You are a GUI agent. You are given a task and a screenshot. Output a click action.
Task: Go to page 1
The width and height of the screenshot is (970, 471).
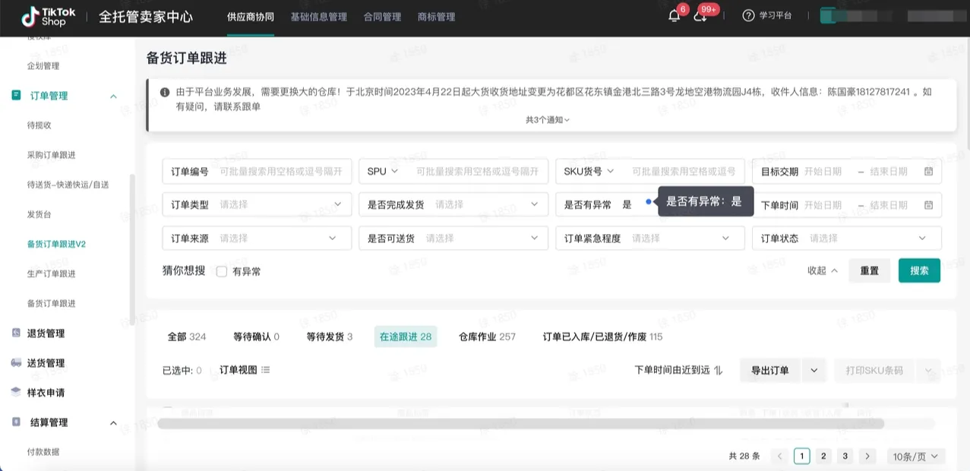801,457
